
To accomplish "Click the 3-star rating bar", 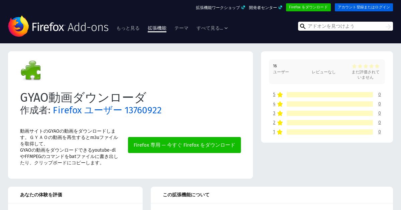I will click(x=330, y=113).
